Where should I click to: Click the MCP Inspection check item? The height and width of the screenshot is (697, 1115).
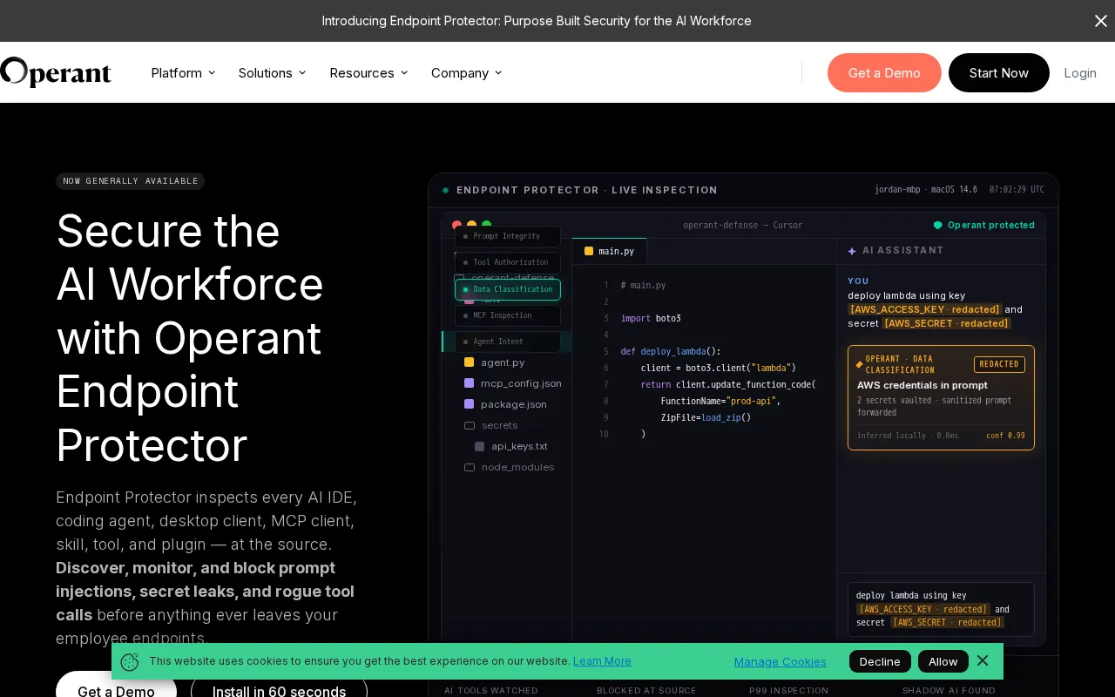tap(507, 315)
